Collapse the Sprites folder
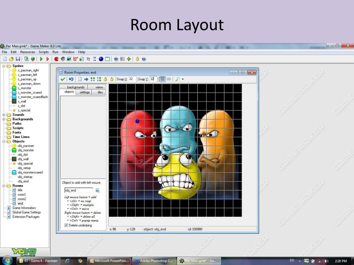 click(x=4, y=66)
